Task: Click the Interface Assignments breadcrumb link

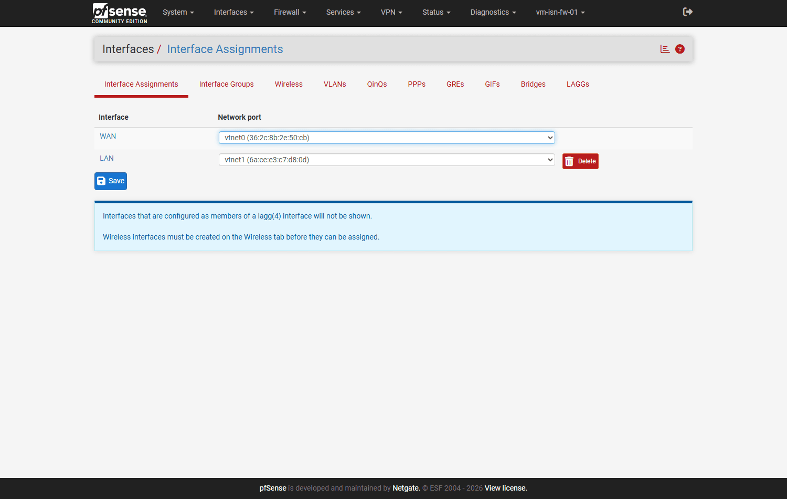Action: click(x=225, y=49)
